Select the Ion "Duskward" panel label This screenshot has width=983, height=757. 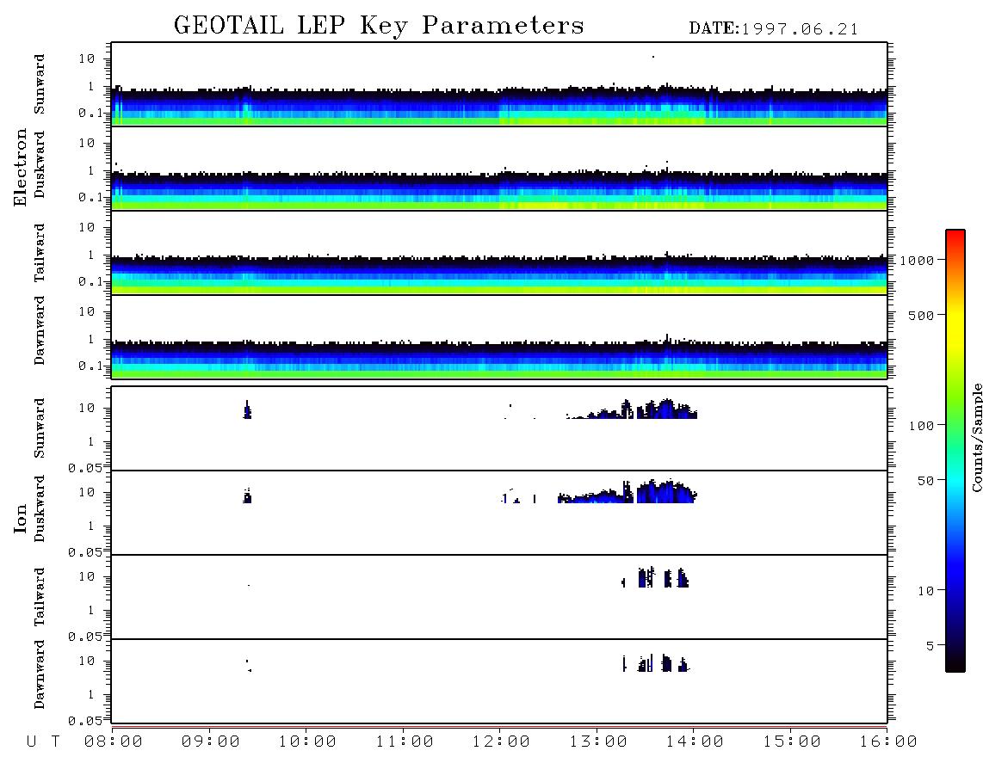click(x=40, y=508)
